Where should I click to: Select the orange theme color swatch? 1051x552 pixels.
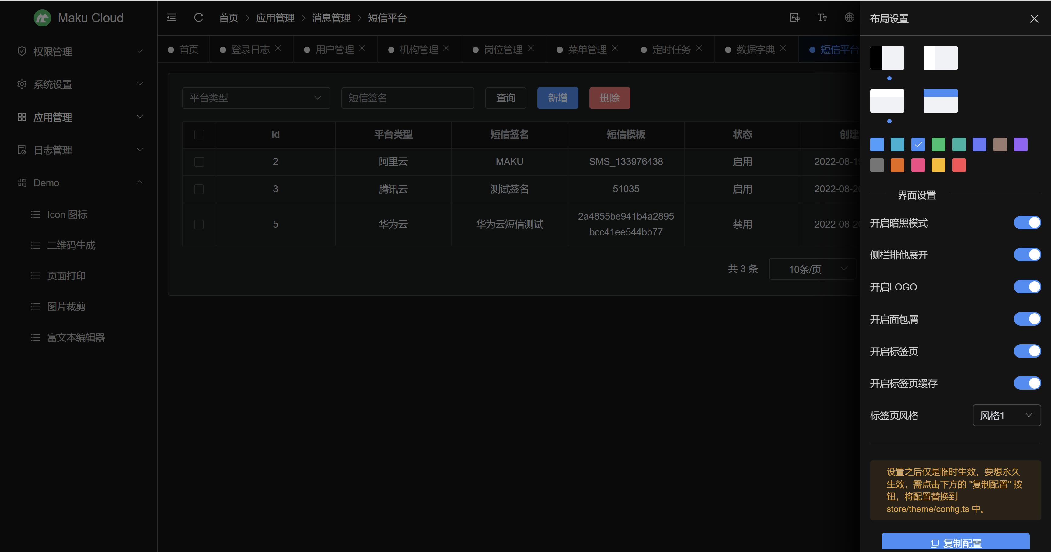[897, 165]
